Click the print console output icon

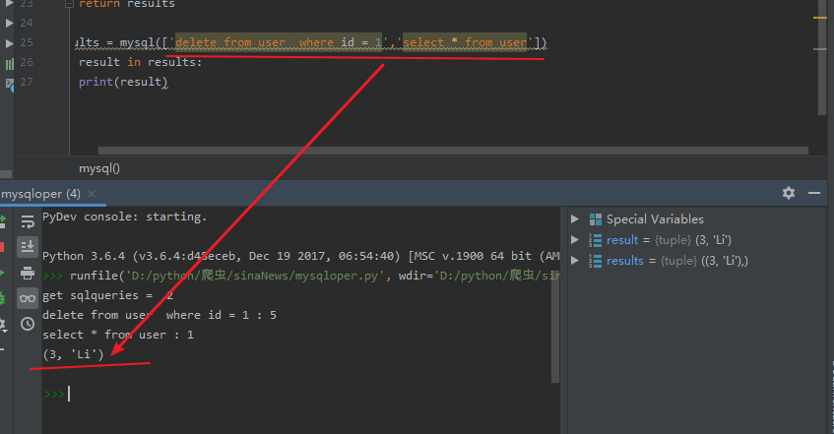28,273
